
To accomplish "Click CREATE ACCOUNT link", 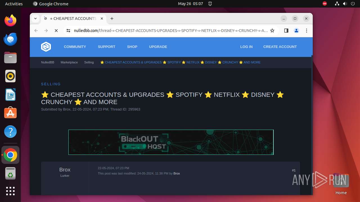I will click(x=280, y=47).
